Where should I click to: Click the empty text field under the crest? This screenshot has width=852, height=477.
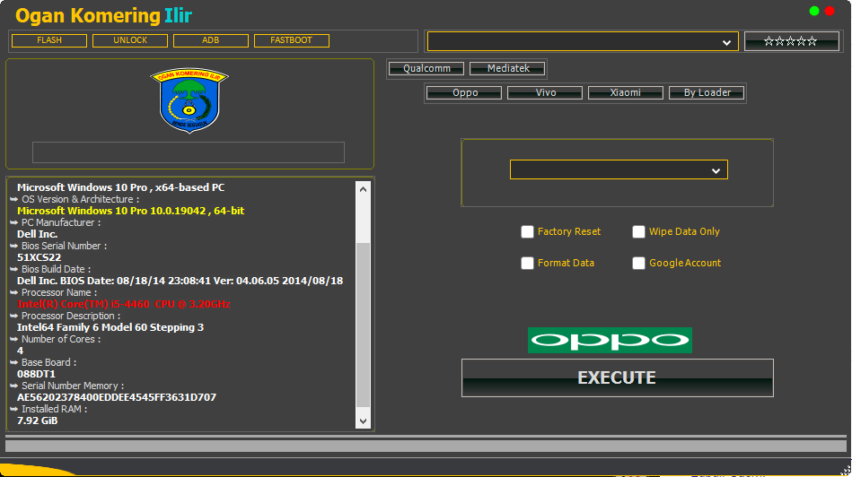click(x=189, y=152)
